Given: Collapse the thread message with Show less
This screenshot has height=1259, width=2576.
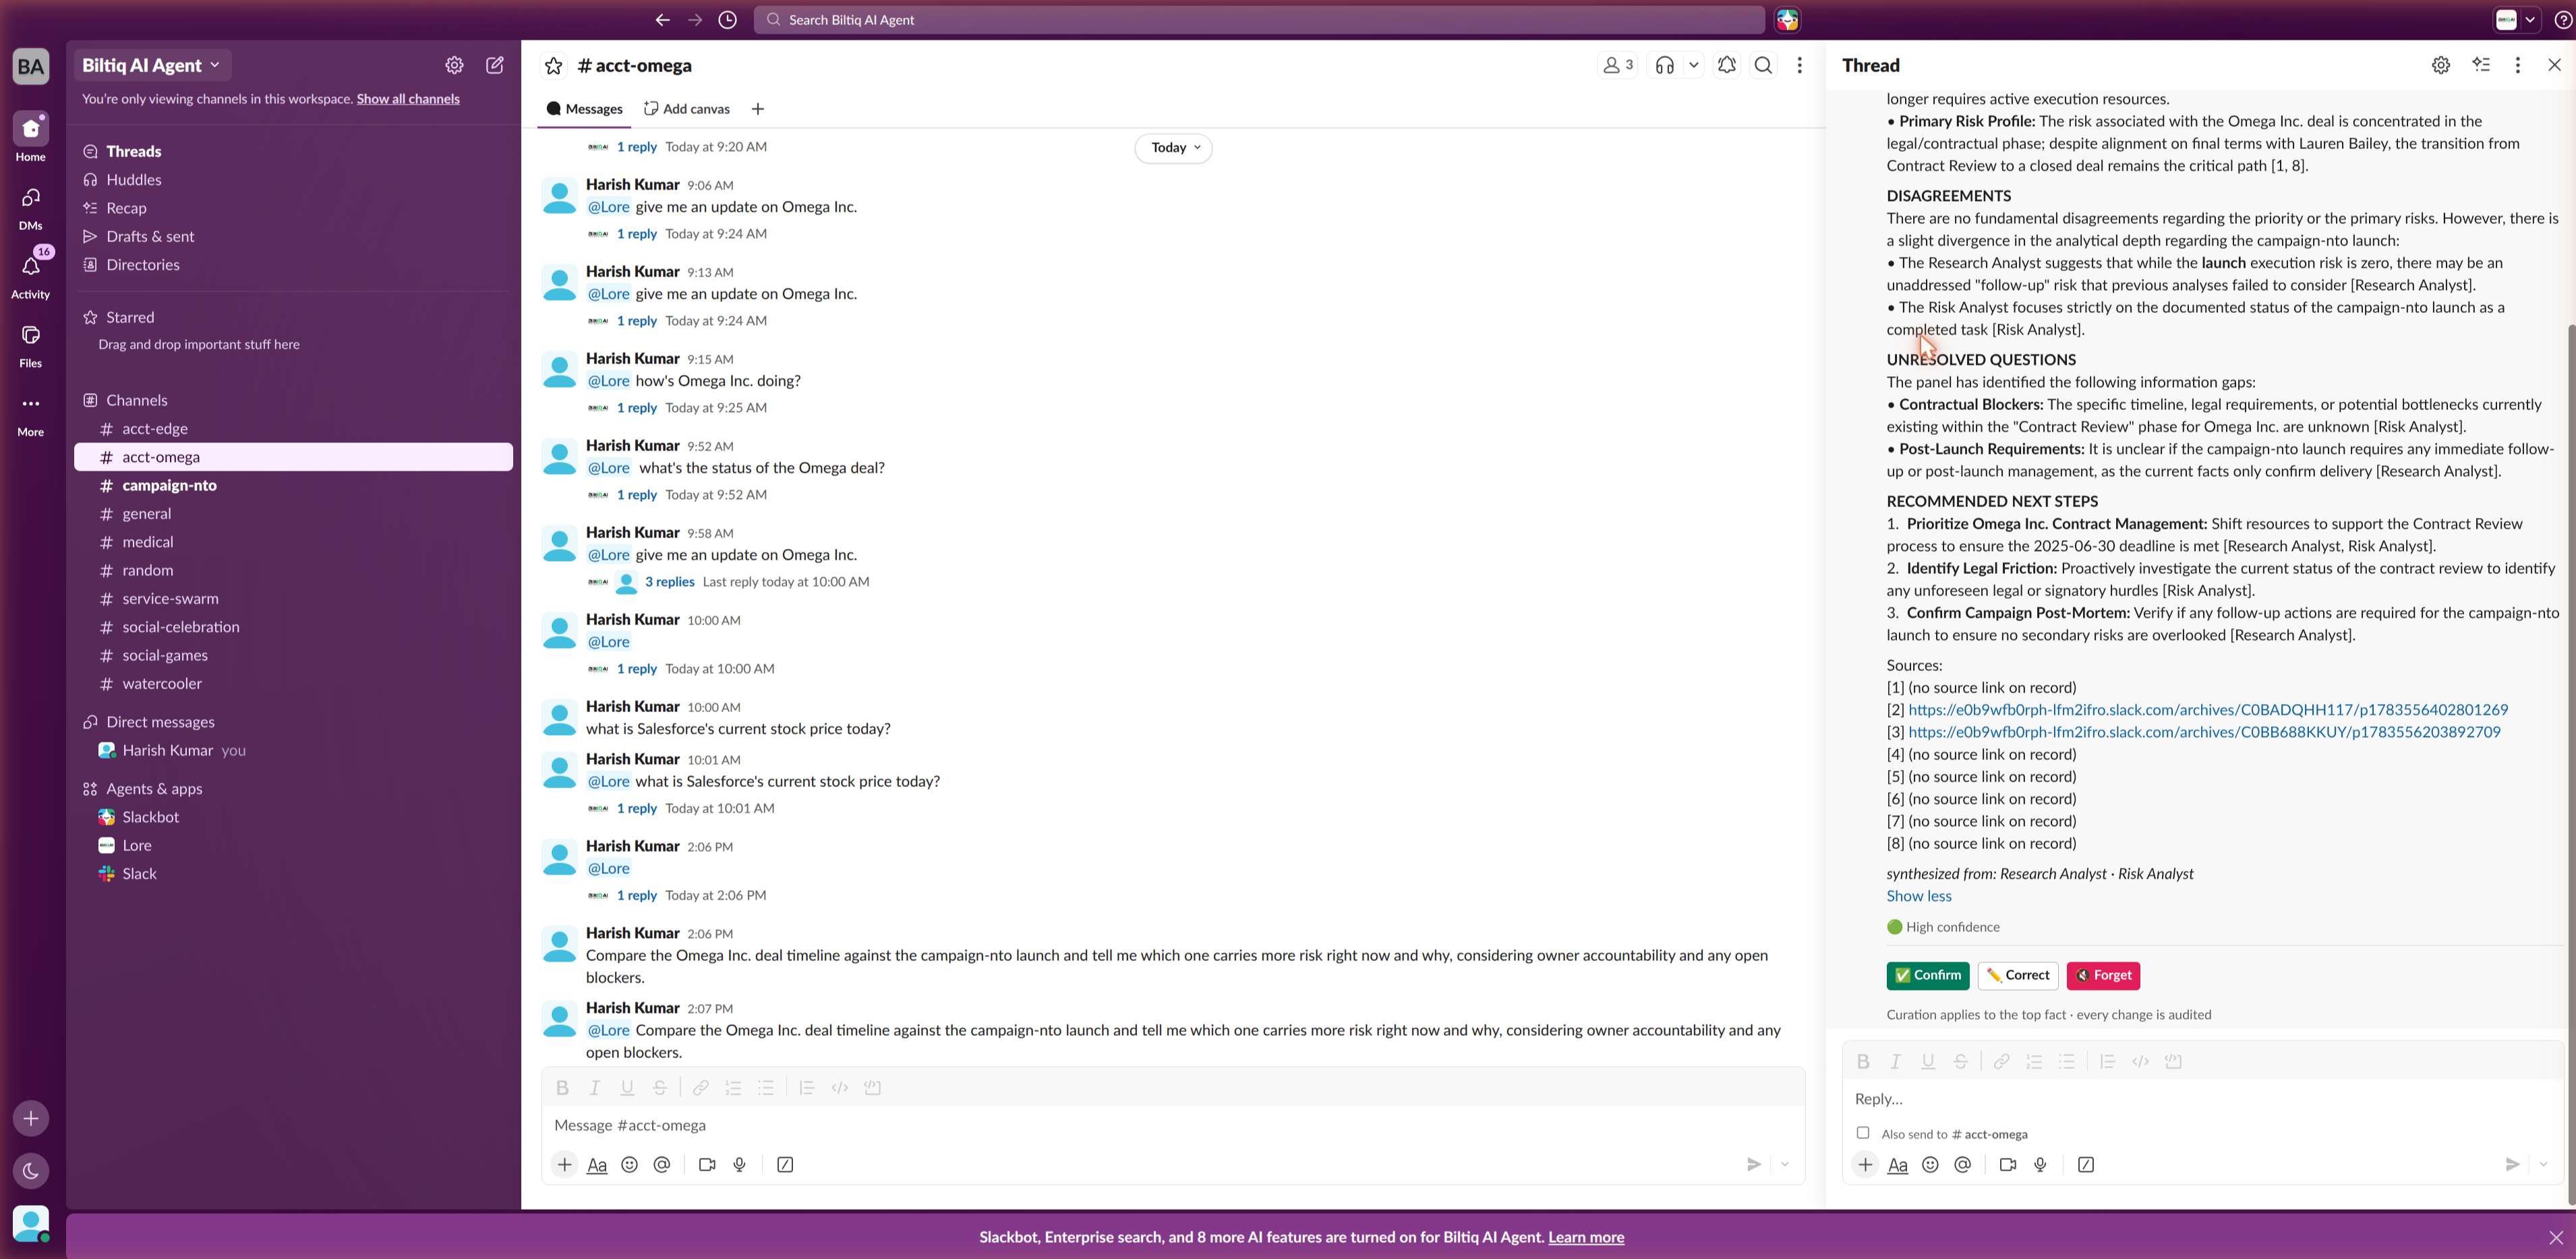Looking at the screenshot, I should tap(1919, 896).
